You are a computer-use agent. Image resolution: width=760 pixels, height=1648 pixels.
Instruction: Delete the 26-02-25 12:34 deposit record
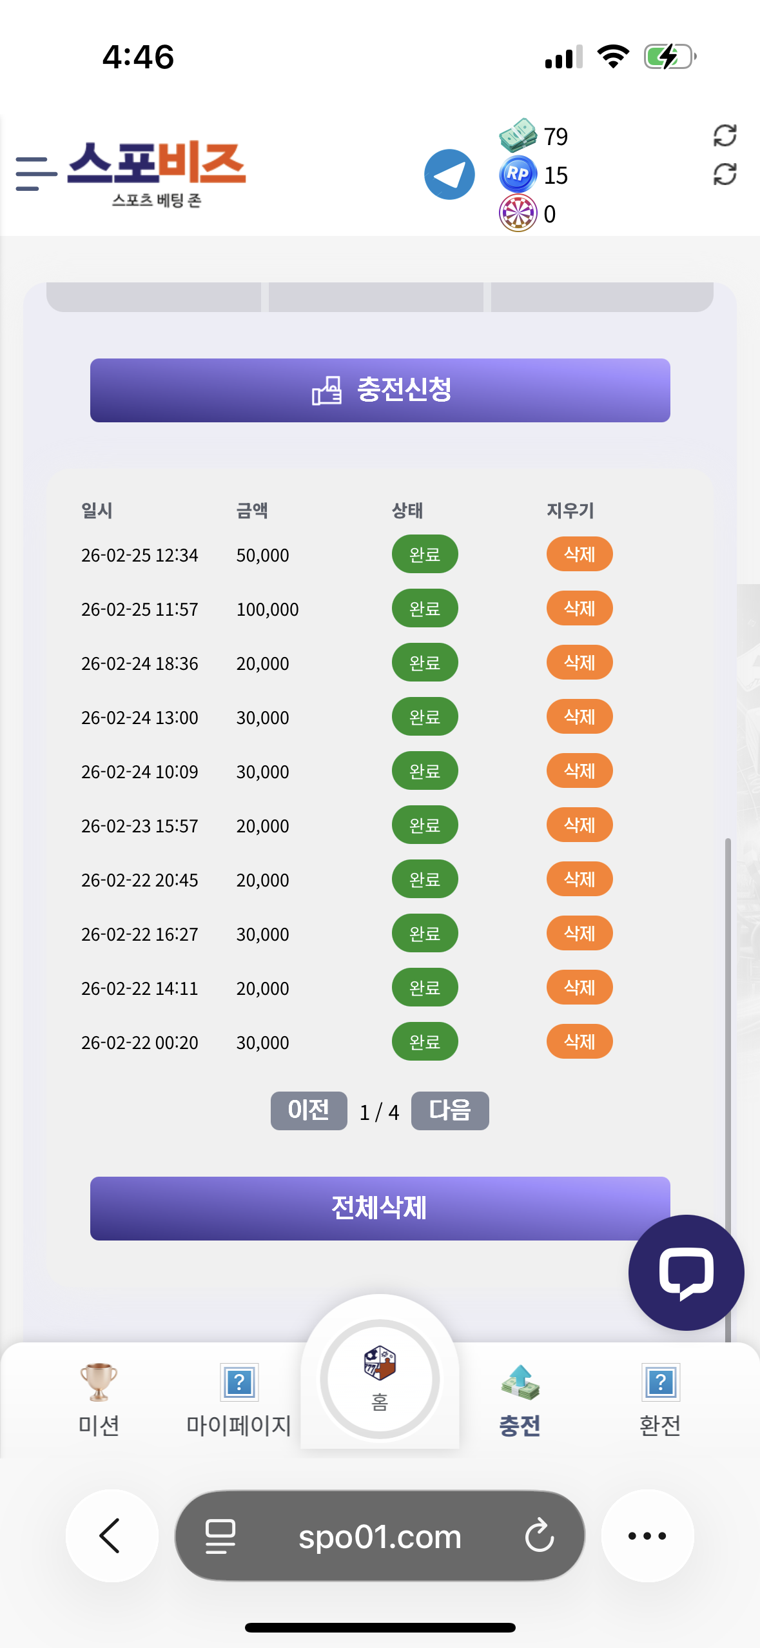[579, 554]
